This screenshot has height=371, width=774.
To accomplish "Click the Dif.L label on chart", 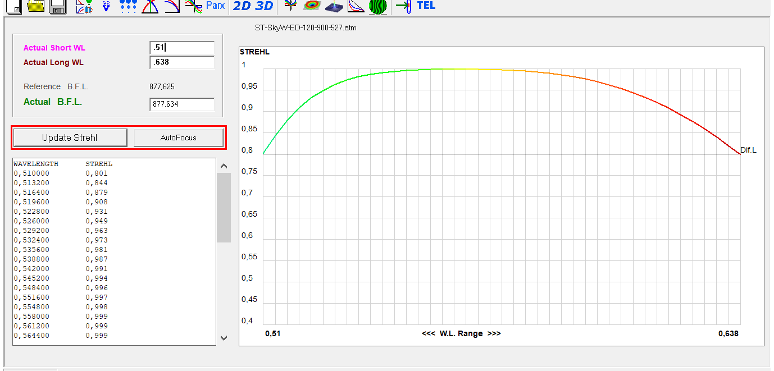I will (x=748, y=150).
